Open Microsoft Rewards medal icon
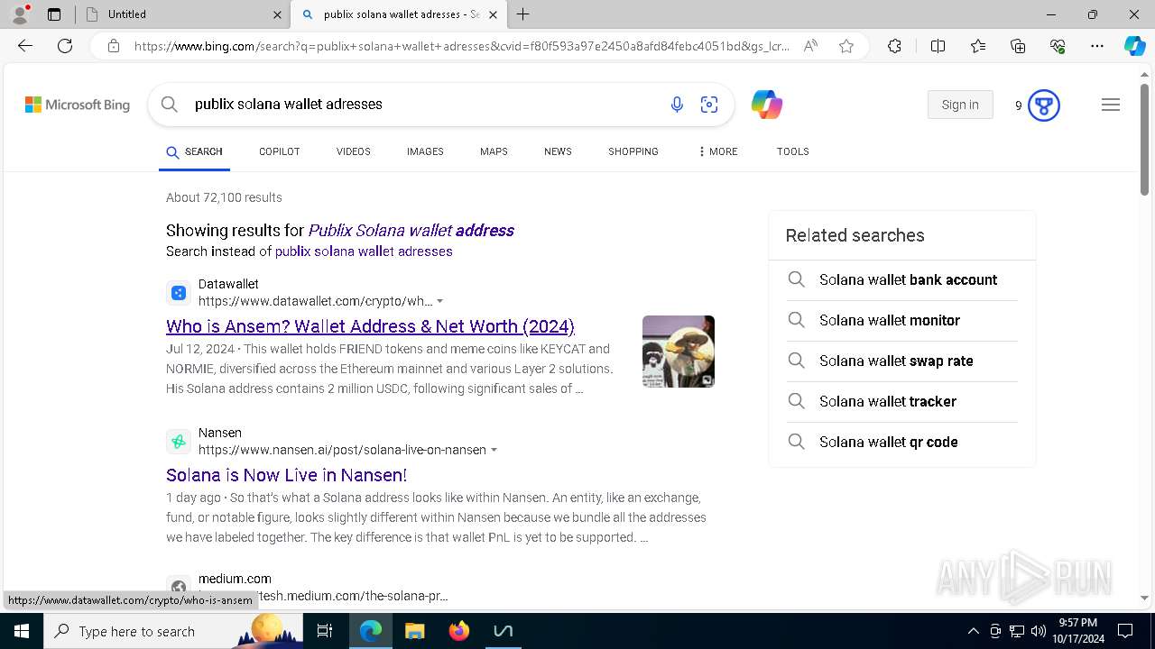The height and width of the screenshot is (649, 1155). point(1044,105)
